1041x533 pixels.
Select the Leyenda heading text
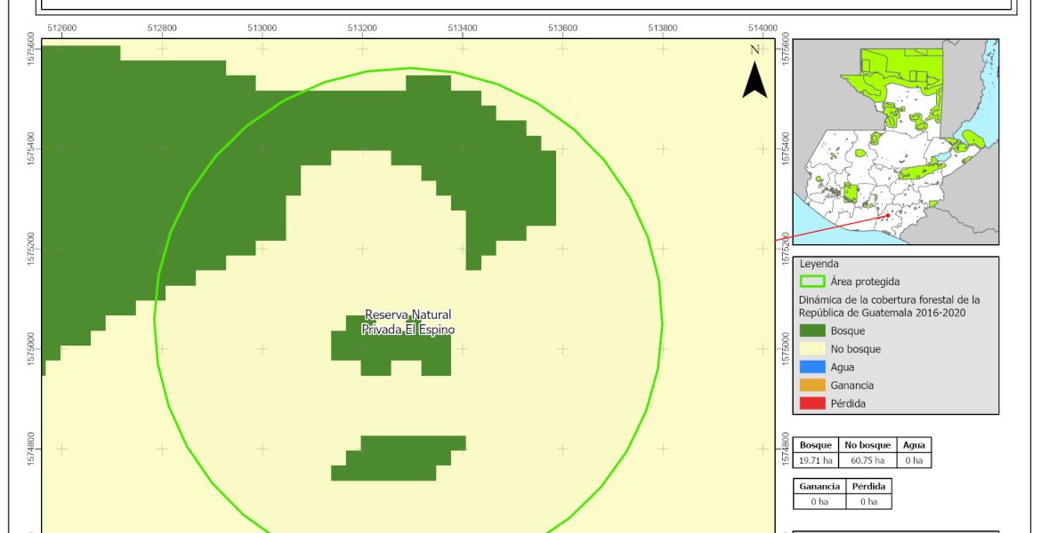pos(819,264)
